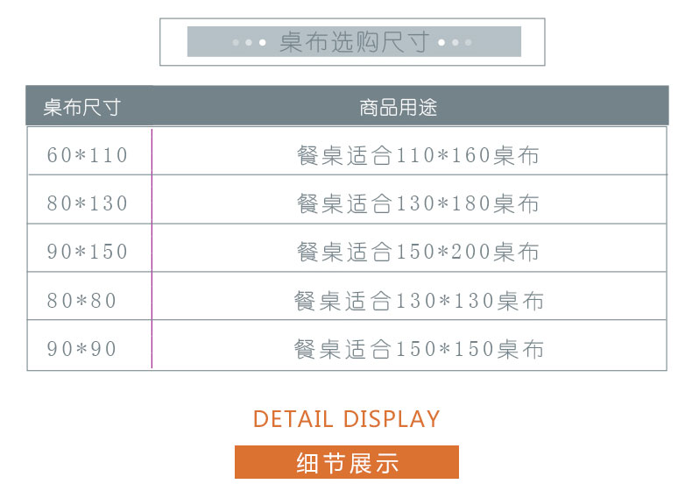The height and width of the screenshot is (484, 692).
Task: Select the 餐桌适合130*180桌布 row text
Action: [418, 203]
